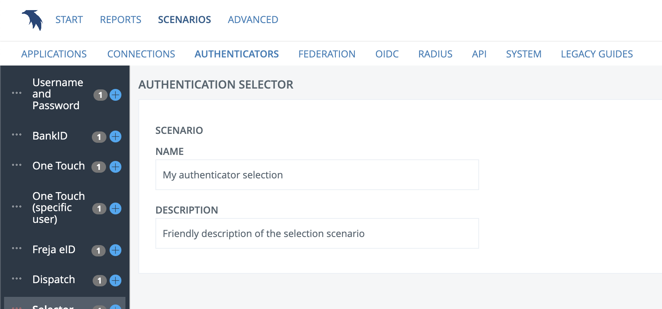Add One Touch (specific user) scenario

pos(115,208)
